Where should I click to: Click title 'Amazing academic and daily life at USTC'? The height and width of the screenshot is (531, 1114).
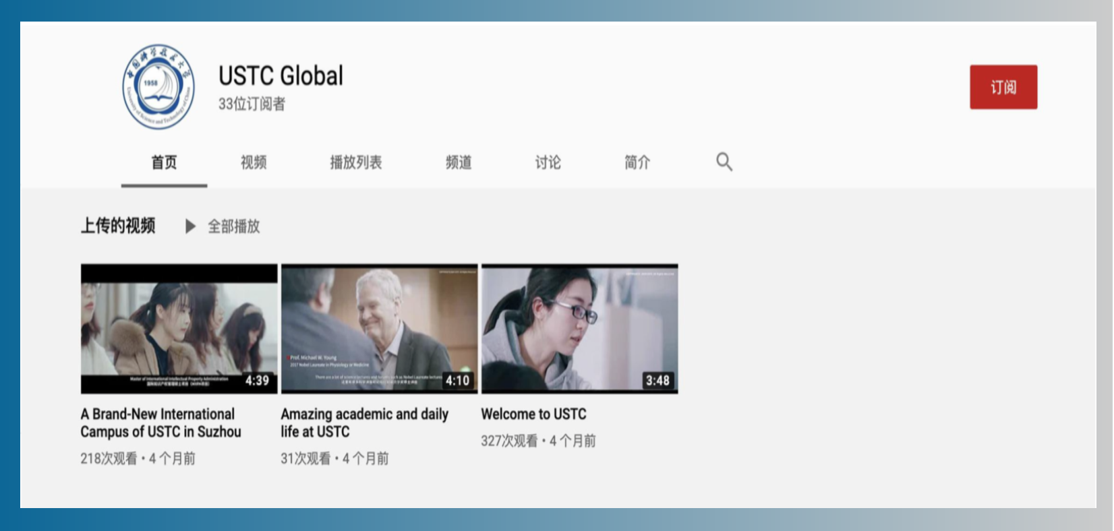pyautogui.click(x=365, y=423)
